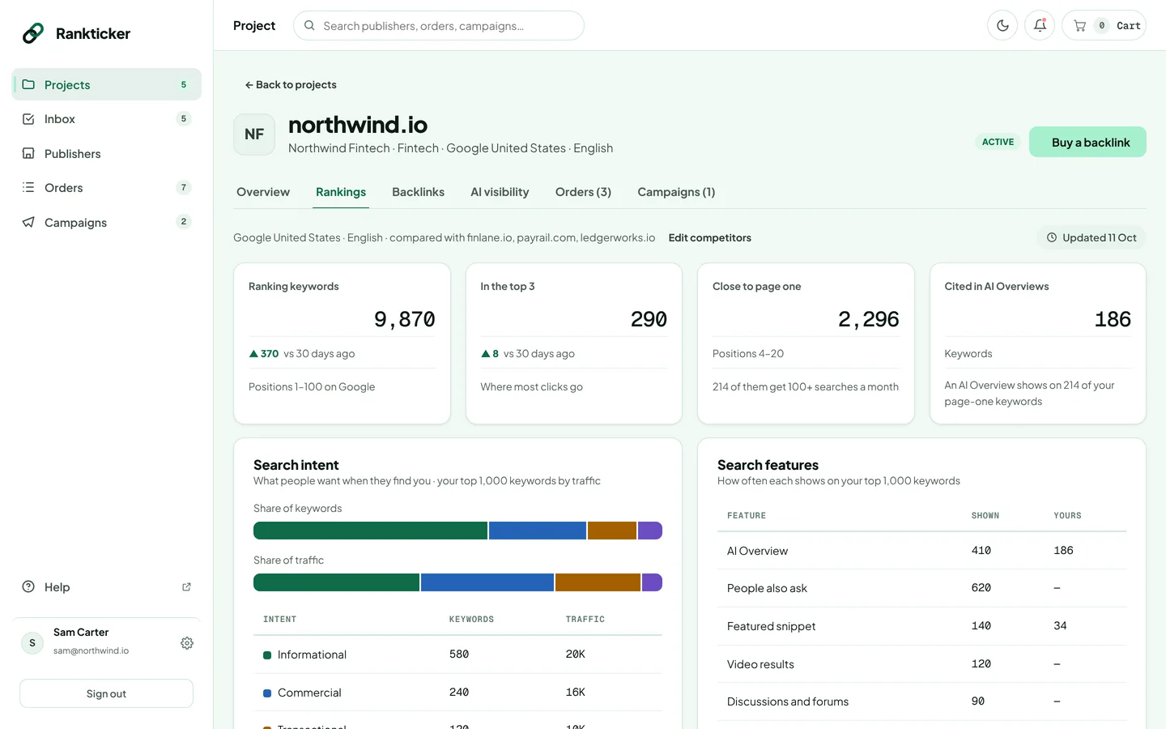Click Buy a backlink button
The image size is (1166, 729).
[x=1087, y=142]
